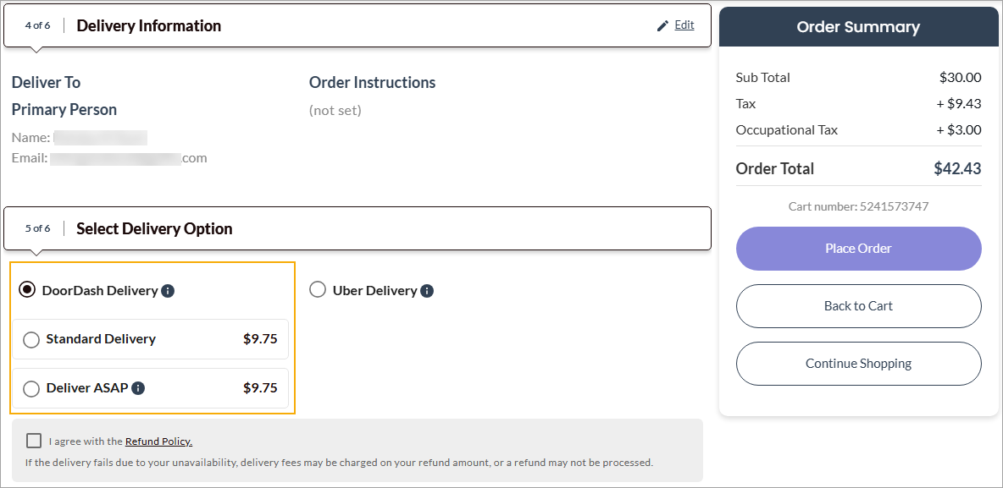Click the cart number text
Screen dimensions: 1003x488
point(858,206)
